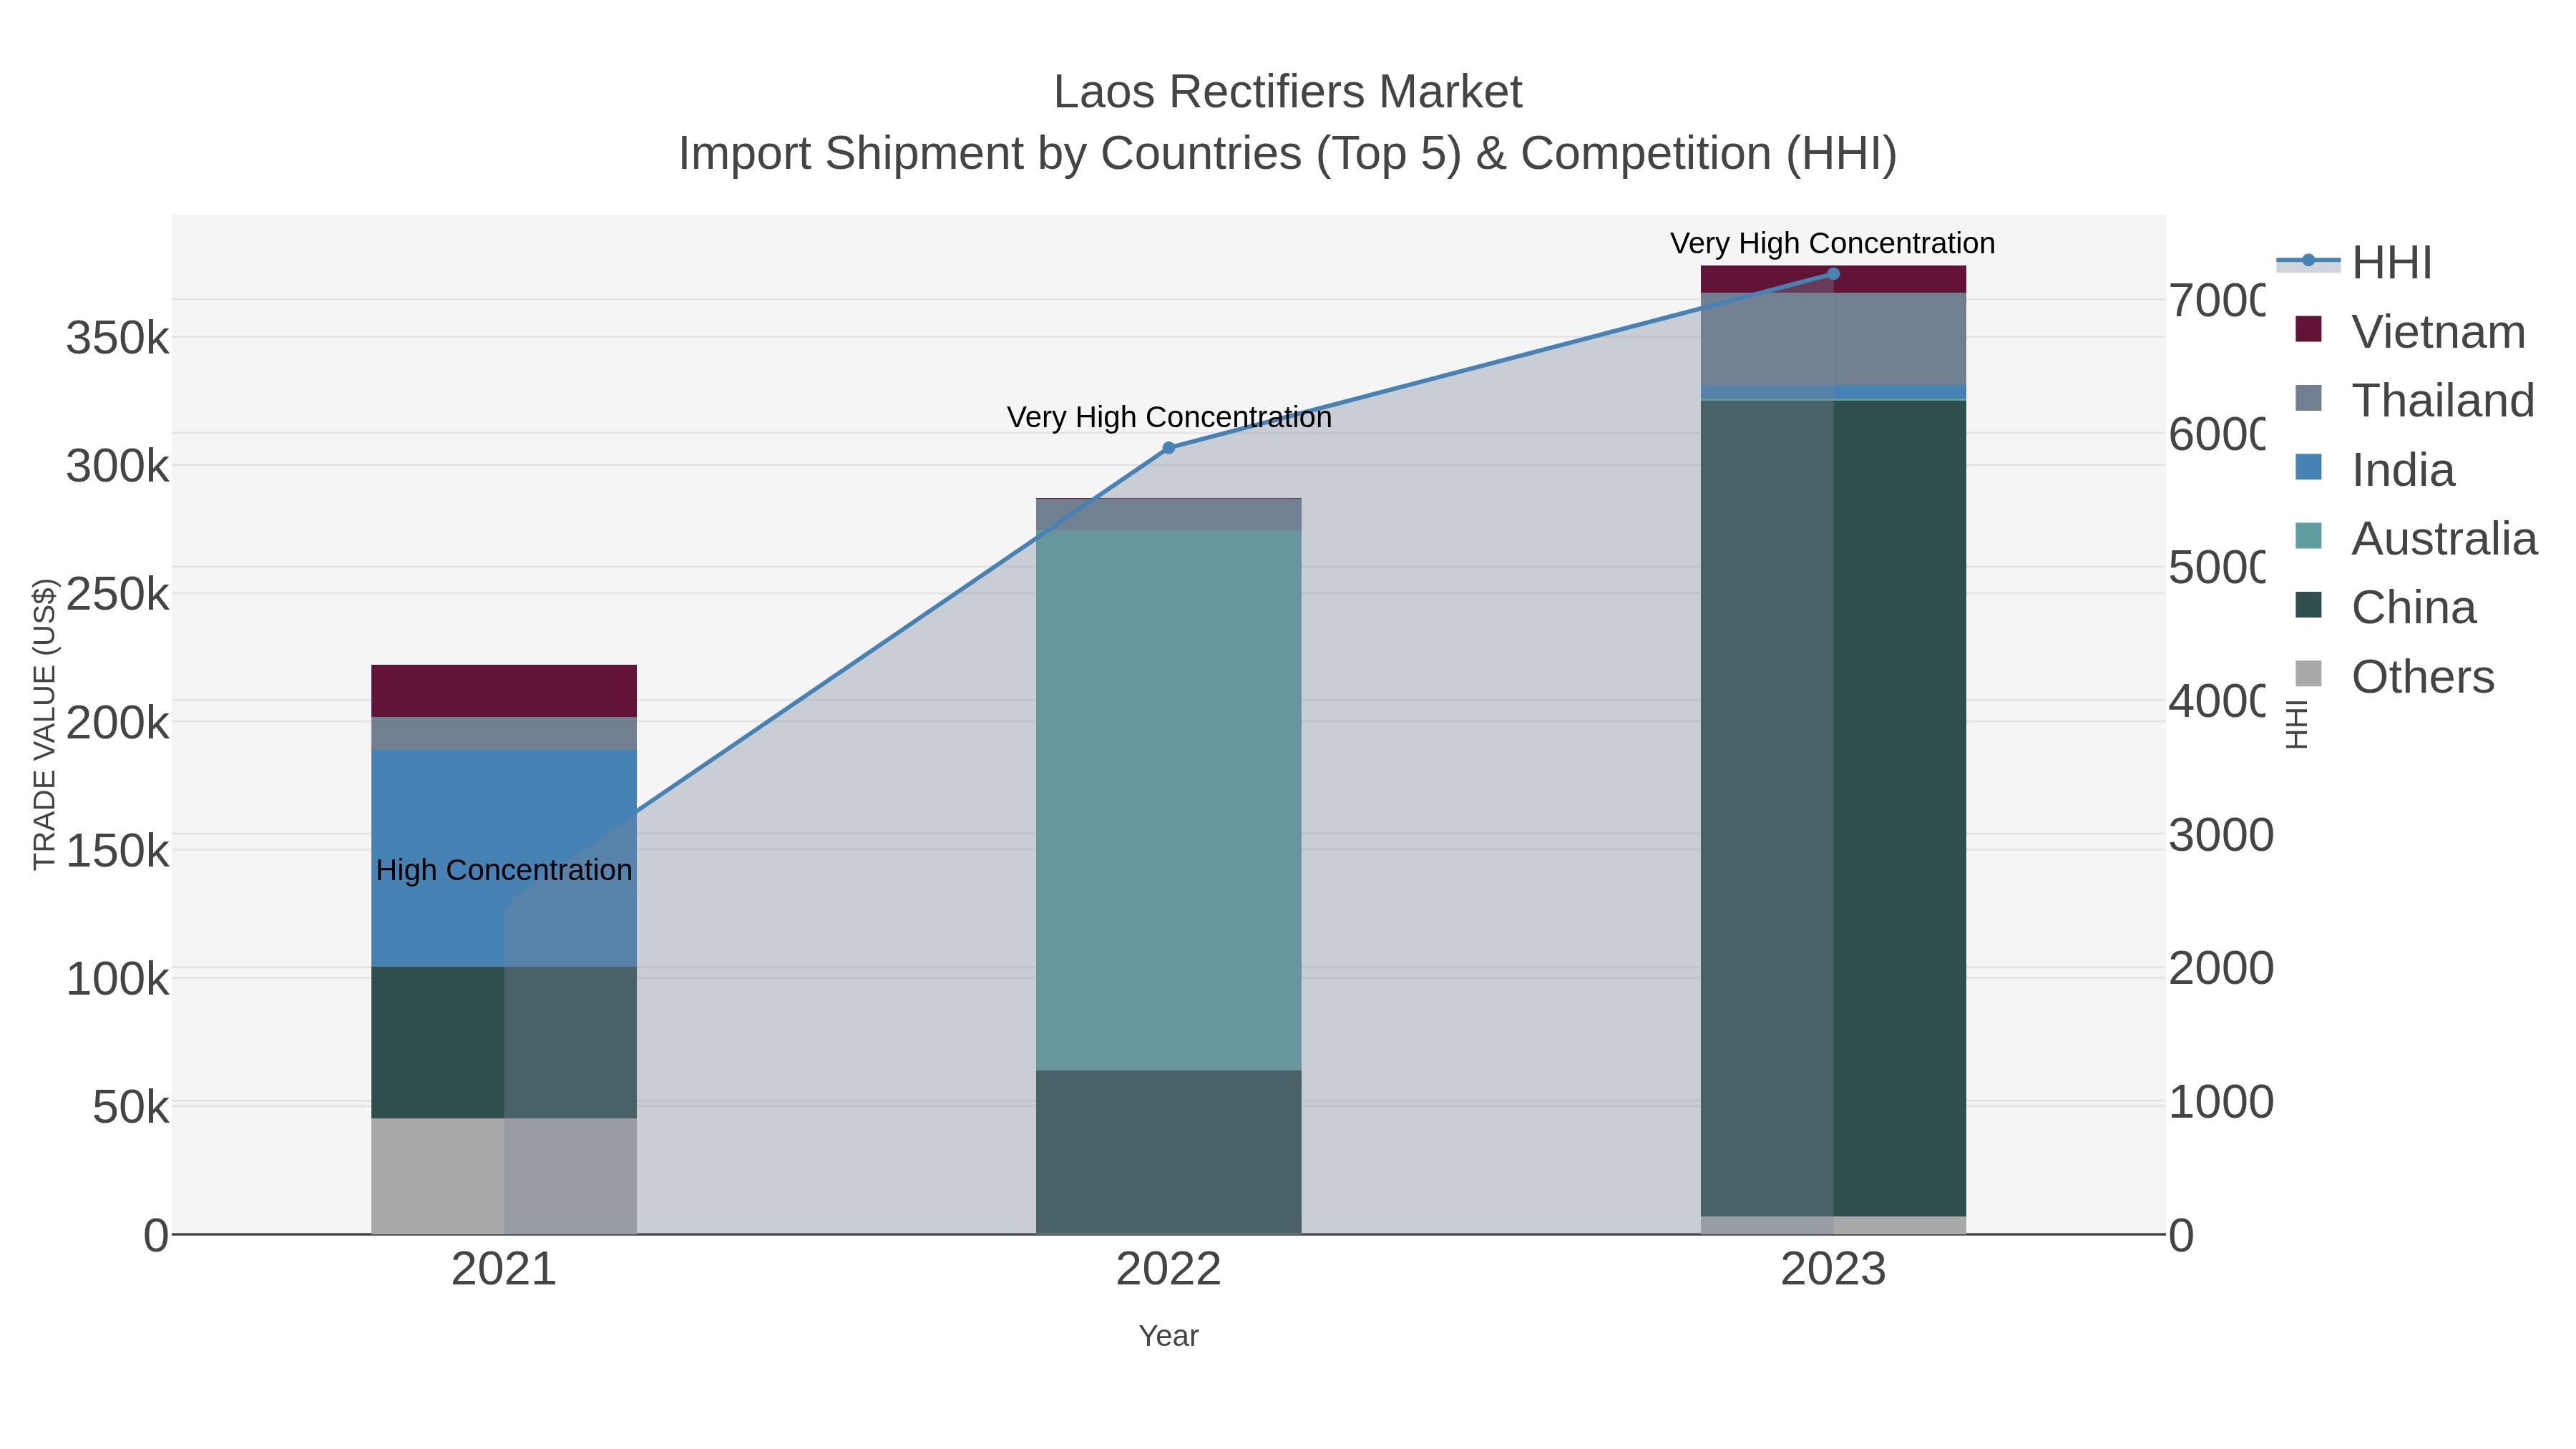
Task: Click the 2022 HHI line marker
Action: coord(1168,448)
